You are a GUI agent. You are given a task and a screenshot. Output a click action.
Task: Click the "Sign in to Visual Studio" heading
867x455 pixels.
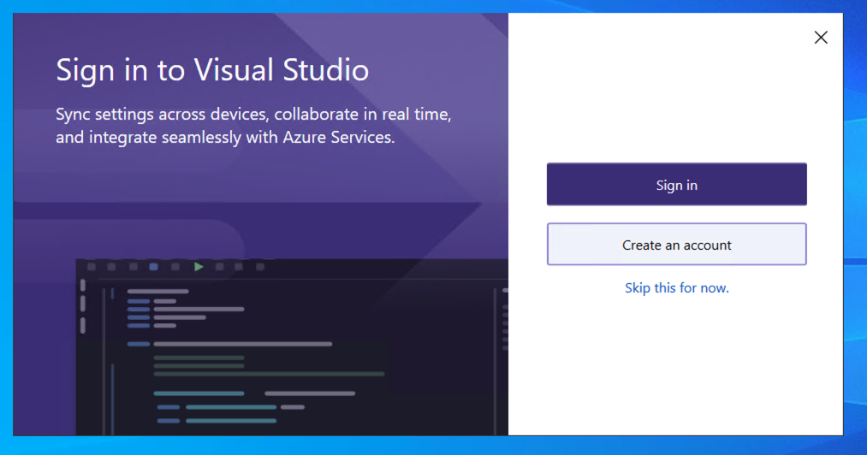click(212, 70)
